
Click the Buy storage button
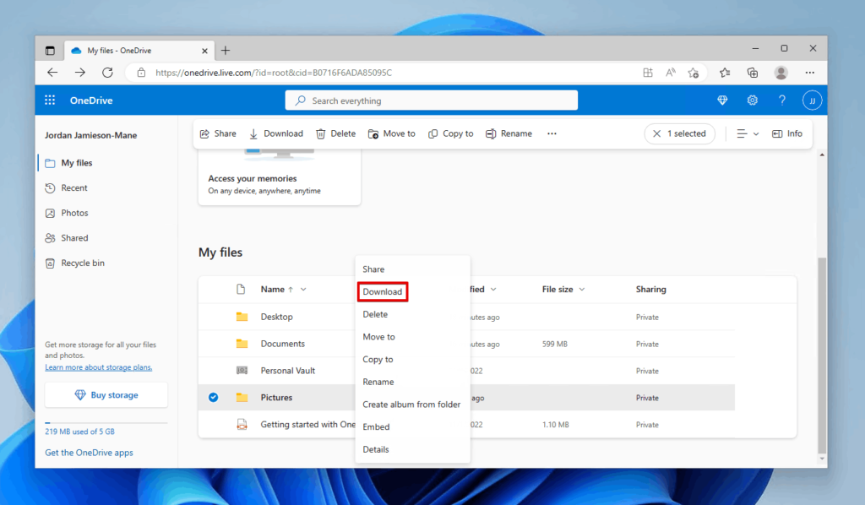click(106, 394)
